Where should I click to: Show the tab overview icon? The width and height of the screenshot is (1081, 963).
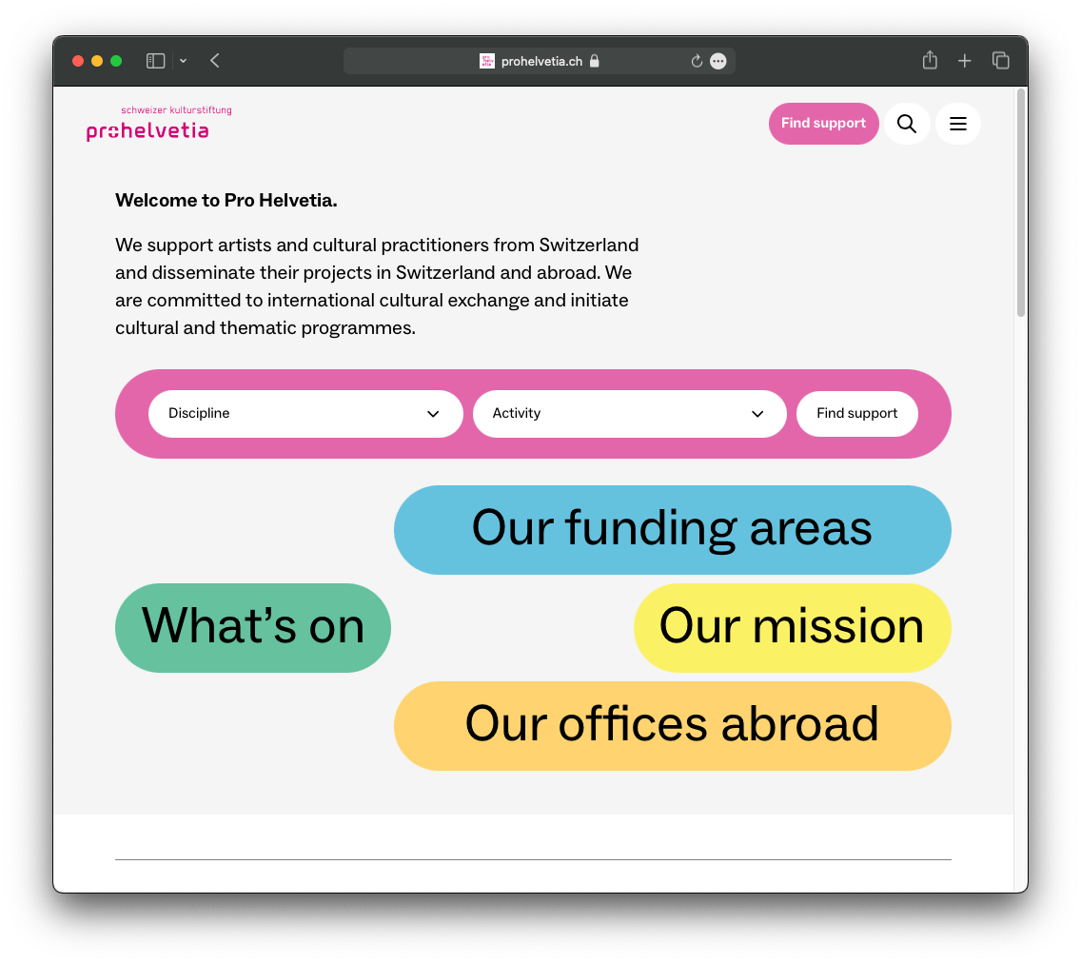click(x=1001, y=61)
